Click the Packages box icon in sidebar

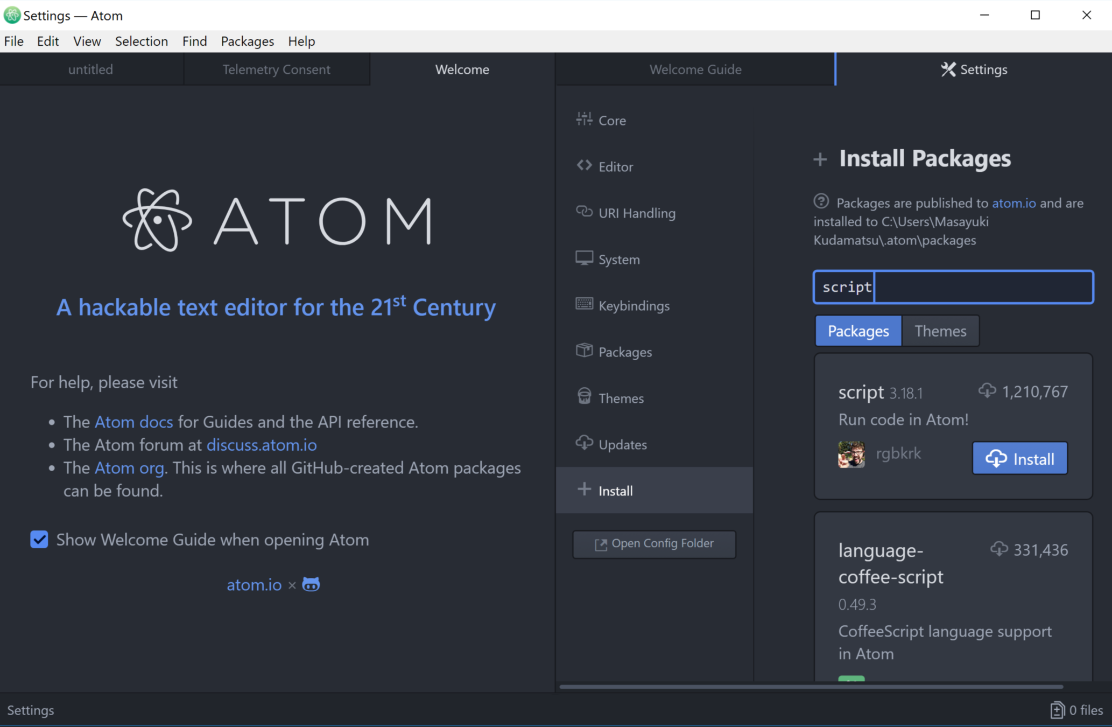[x=584, y=351]
